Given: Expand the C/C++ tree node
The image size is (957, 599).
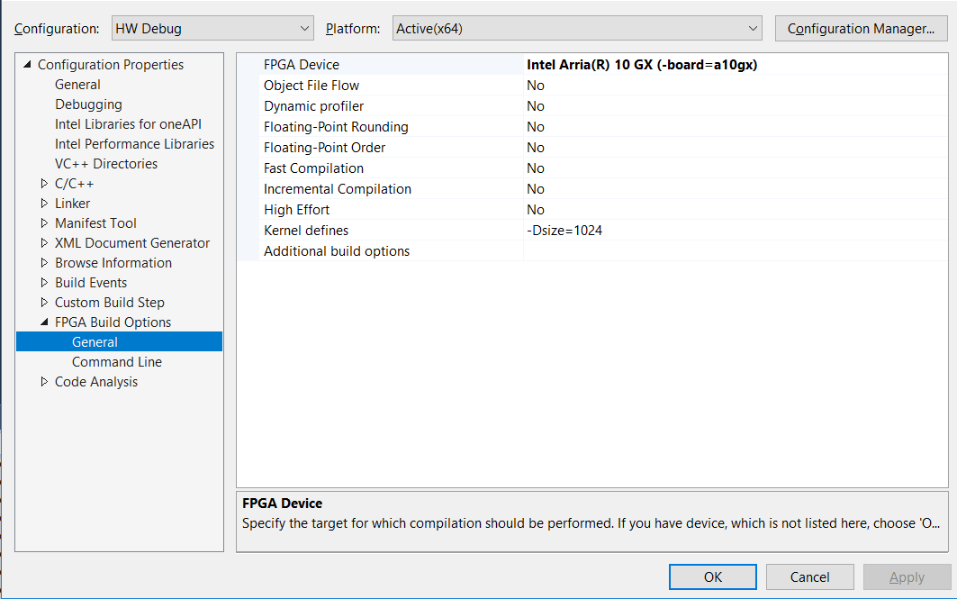Looking at the screenshot, I should 45,184.
